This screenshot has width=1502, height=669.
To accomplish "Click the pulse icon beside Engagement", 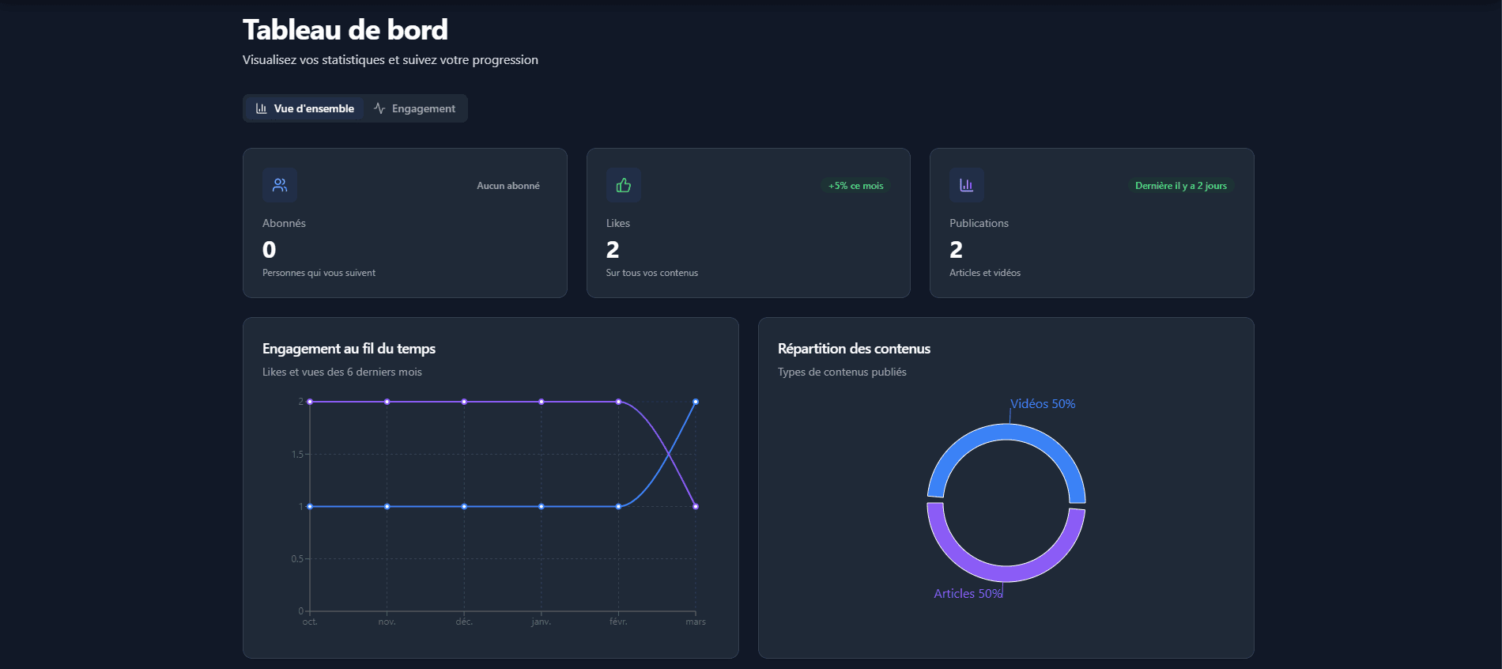I will (x=379, y=108).
